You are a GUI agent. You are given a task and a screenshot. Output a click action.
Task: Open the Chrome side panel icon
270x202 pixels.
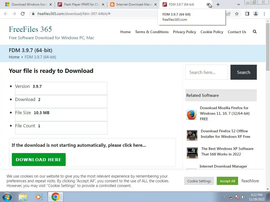click(247, 14)
